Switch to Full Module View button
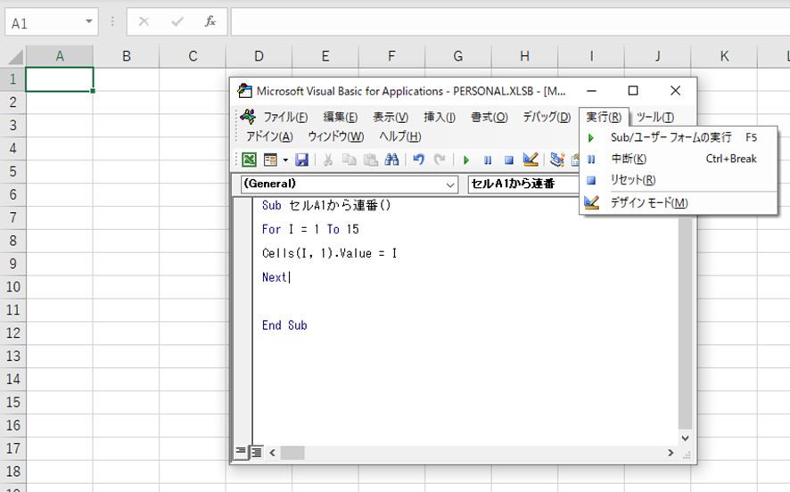This screenshot has height=492, width=790. pyautogui.click(x=257, y=452)
